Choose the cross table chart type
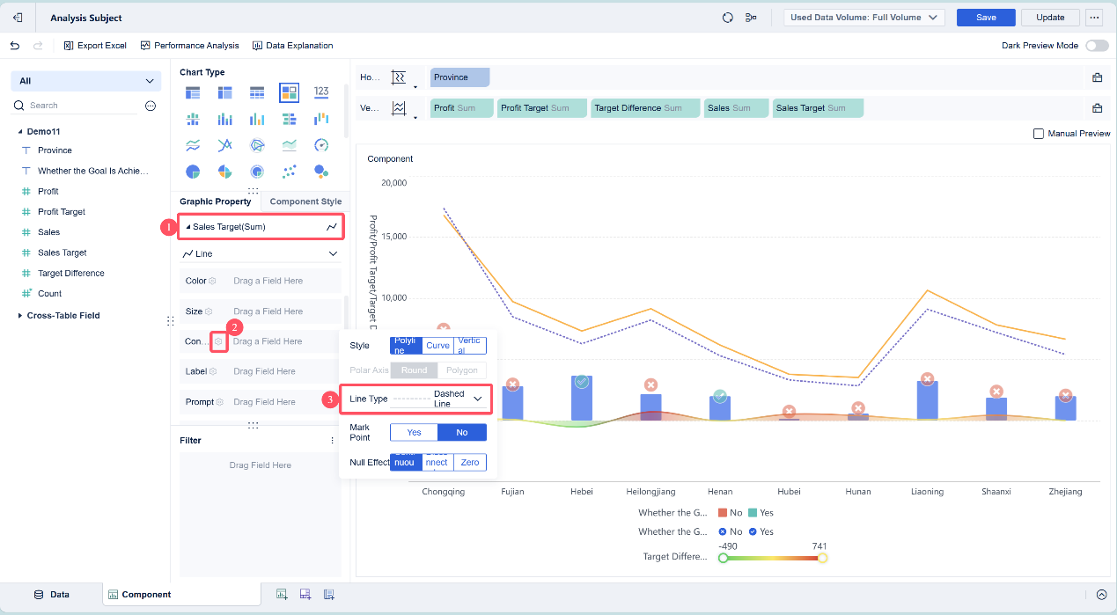Image resolution: width=1117 pixels, height=615 pixels. point(224,92)
